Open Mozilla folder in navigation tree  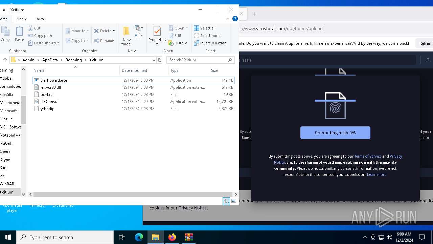[x=6, y=119]
